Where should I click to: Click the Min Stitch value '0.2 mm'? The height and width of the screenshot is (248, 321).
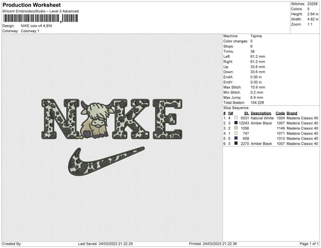pyautogui.click(x=257, y=92)
